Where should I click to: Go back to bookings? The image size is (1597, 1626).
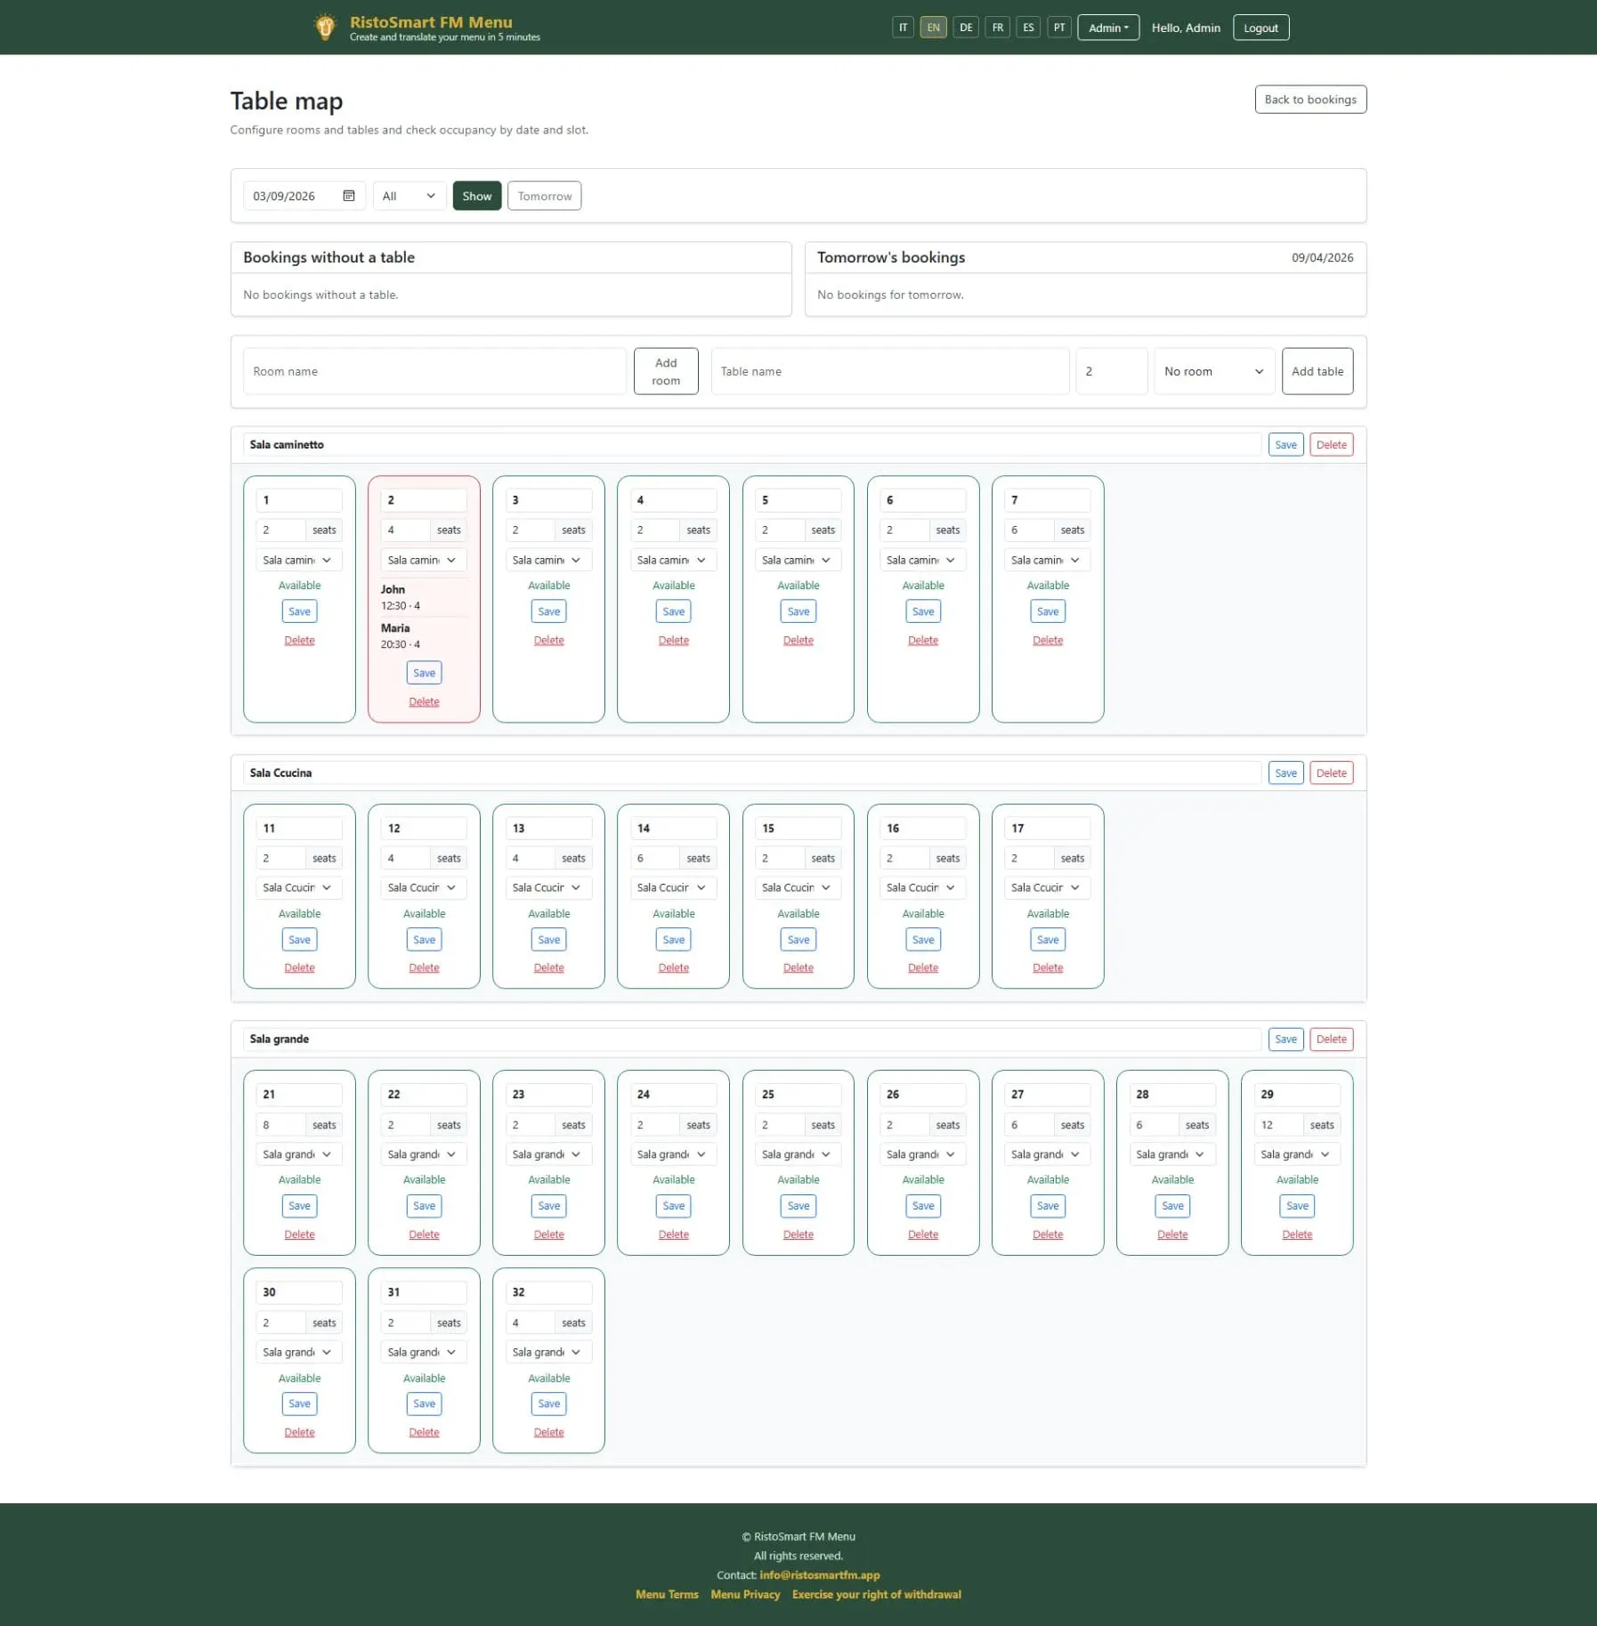pos(1310,100)
